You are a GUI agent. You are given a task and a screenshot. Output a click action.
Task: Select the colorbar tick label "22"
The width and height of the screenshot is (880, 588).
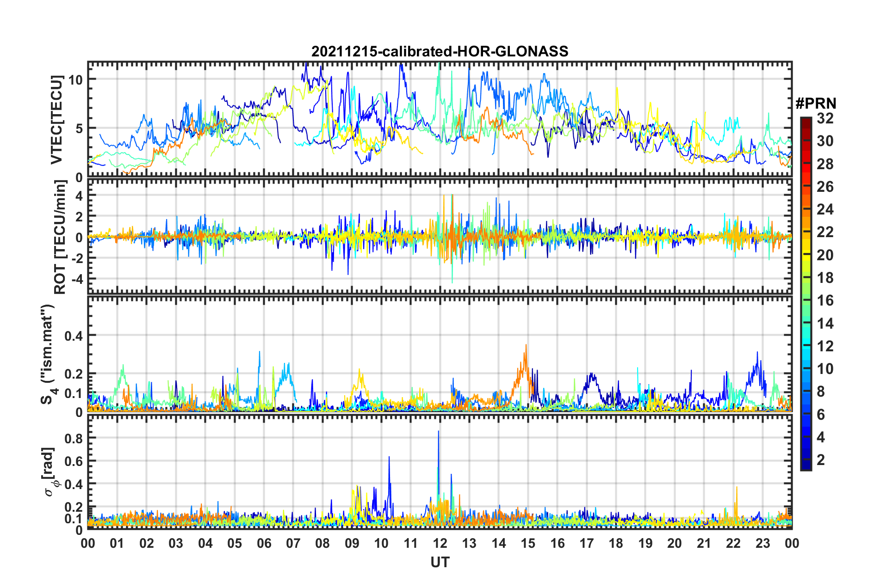tap(825, 232)
